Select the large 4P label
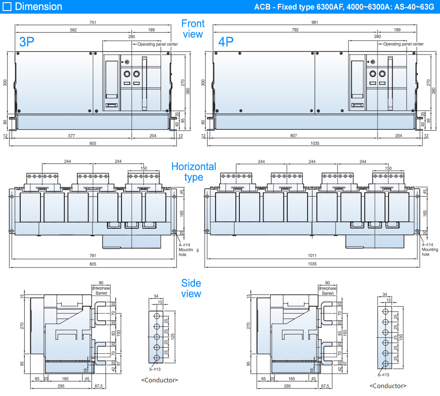This screenshot has height=396, width=440. [x=226, y=42]
